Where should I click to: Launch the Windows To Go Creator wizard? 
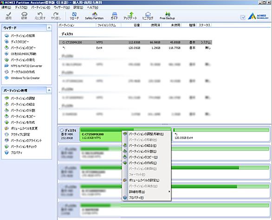(x=25, y=78)
